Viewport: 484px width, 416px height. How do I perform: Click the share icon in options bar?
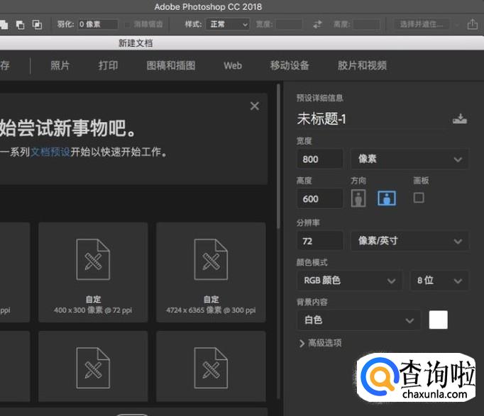pyautogui.click(x=472, y=24)
